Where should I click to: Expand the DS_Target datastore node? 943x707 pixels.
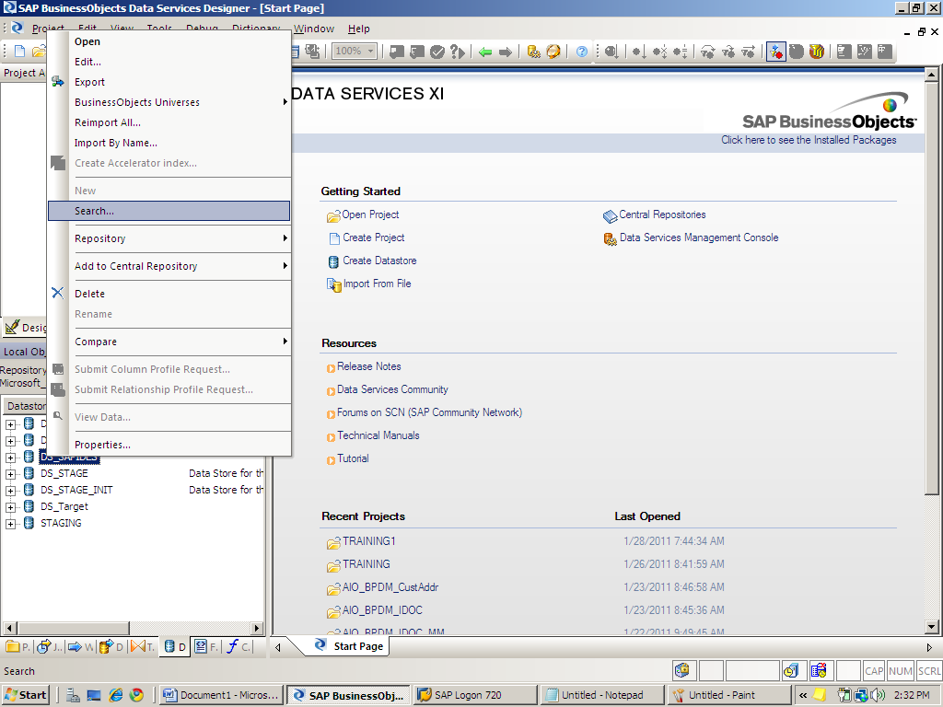(10, 507)
